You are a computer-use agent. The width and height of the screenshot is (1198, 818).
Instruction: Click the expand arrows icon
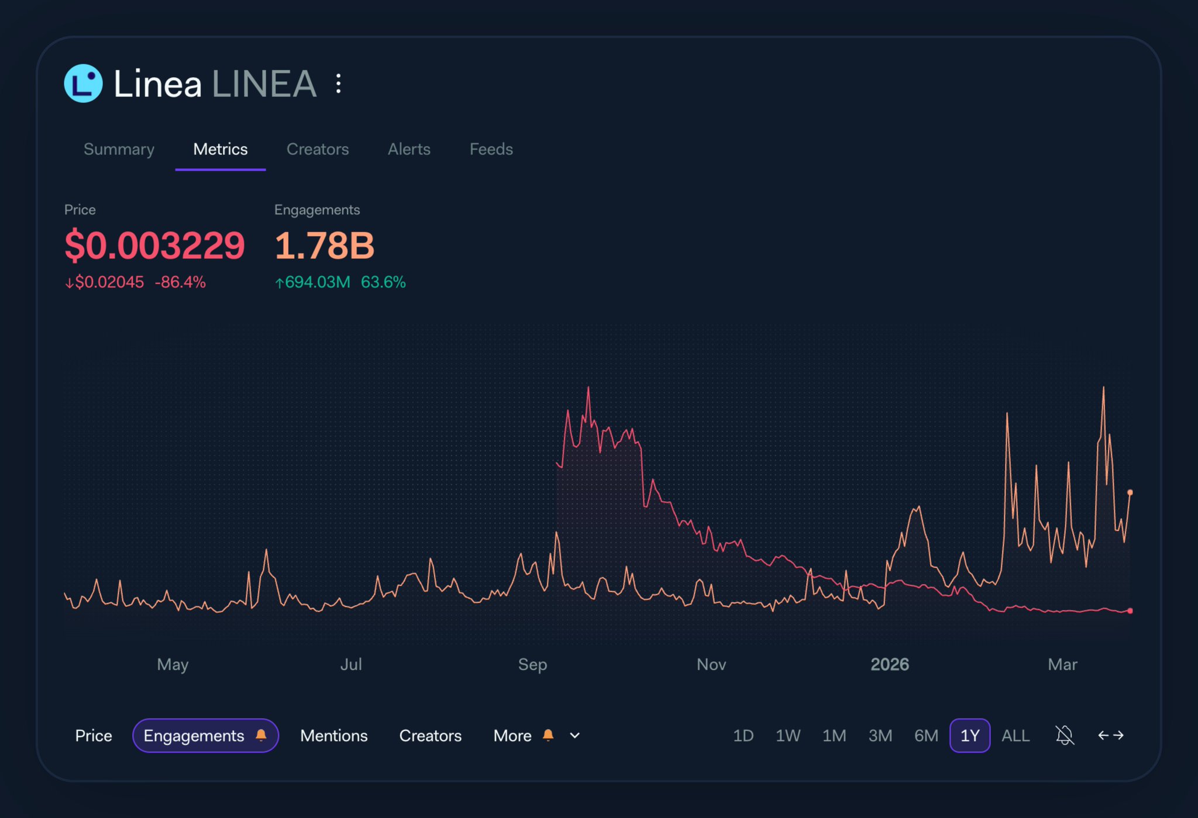pyautogui.click(x=1110, y=735)
